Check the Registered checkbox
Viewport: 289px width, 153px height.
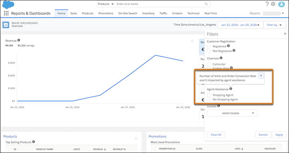tap(209, 47)
